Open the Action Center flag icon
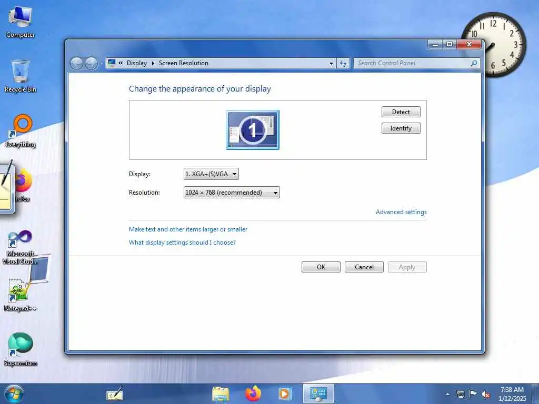 coord(473,393)
